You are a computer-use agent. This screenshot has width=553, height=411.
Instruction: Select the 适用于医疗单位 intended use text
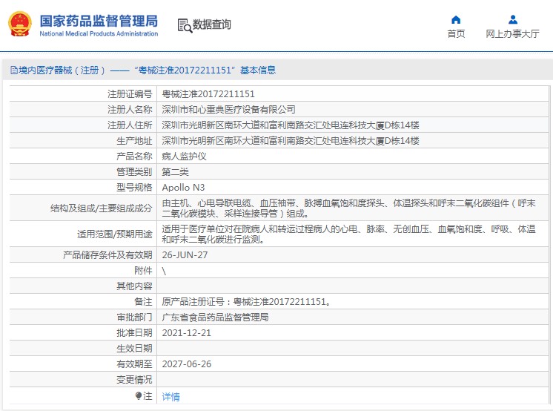[x=349, y=234]
